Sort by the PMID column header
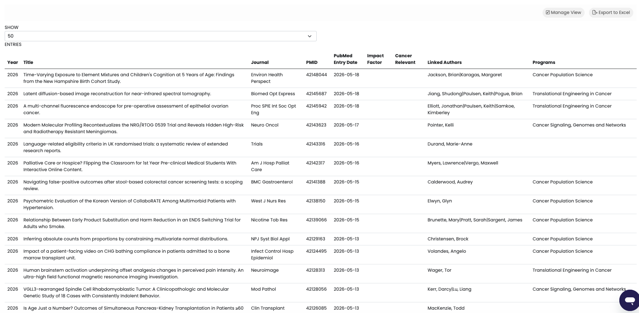 point(312,62)
